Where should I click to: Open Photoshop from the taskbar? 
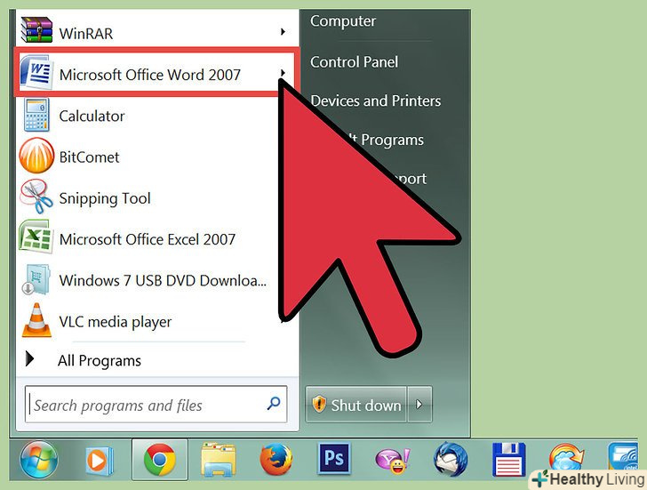[x=334, y=458]
